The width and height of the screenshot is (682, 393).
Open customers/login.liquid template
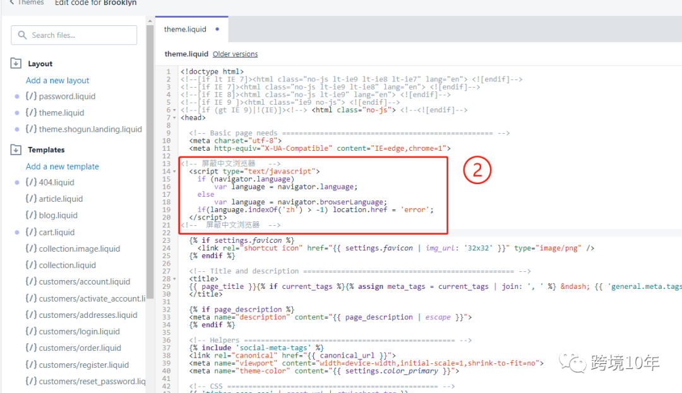79,332
